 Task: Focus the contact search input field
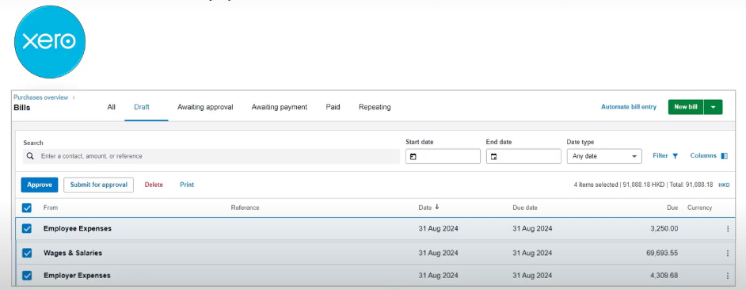point(211,156)
